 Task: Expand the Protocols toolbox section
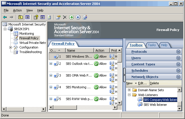178,52
